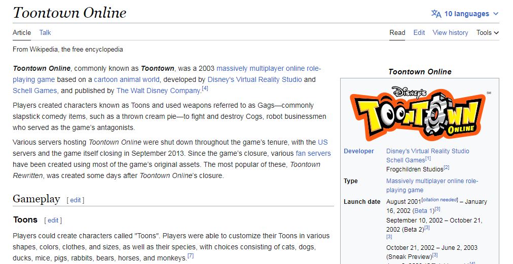Select the Article tab
This screenshot has width=513, height=264.
22,32
